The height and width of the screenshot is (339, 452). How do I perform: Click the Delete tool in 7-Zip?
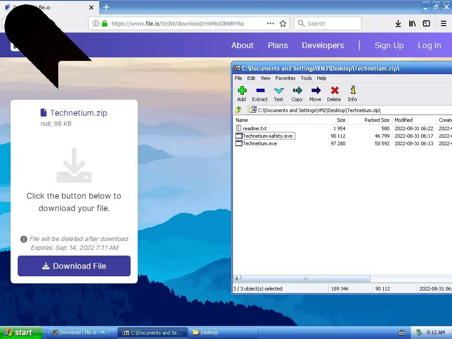point(334,94)
